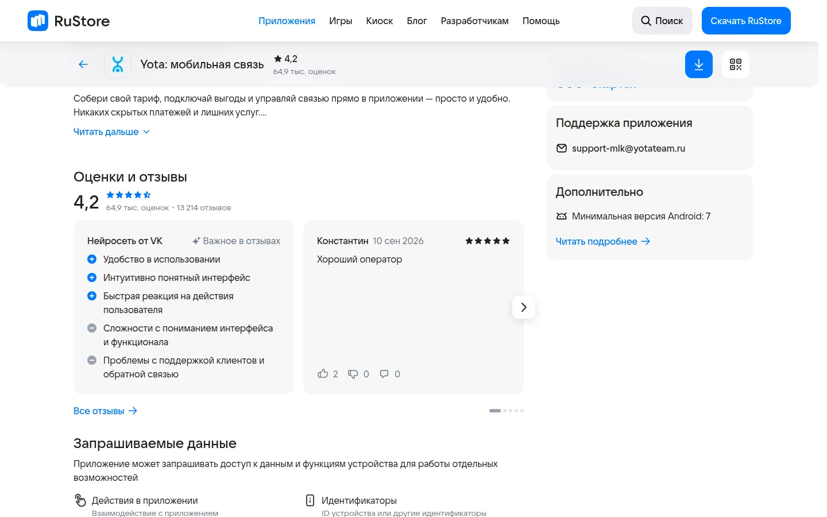Open Все отзывы link
The image size is (827, 517).
pyautogui.click(x=105, y=411)
